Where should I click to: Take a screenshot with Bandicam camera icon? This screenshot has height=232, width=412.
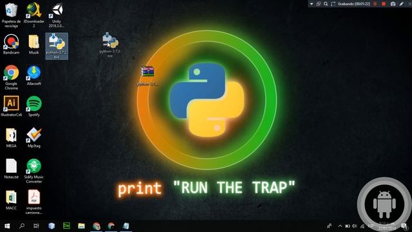pyautogui.click(x=393, y=4)
